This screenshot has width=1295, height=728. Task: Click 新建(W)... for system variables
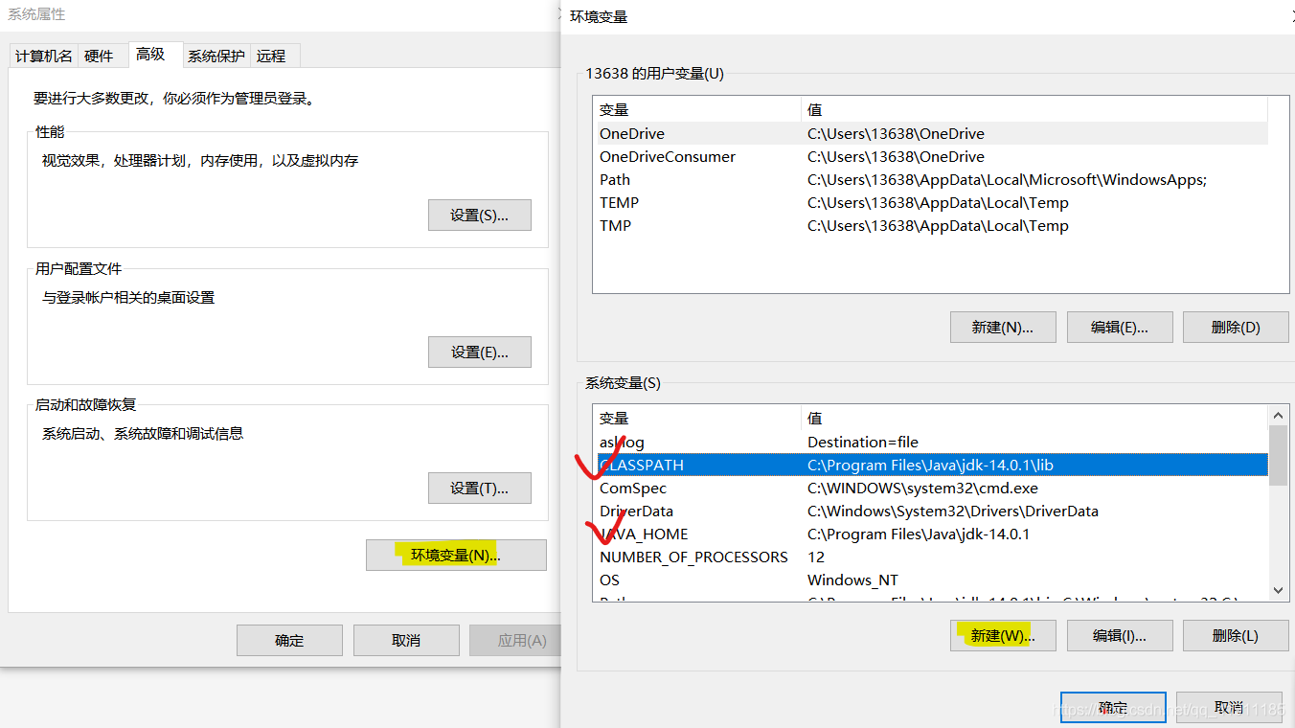click(1003, 635)
